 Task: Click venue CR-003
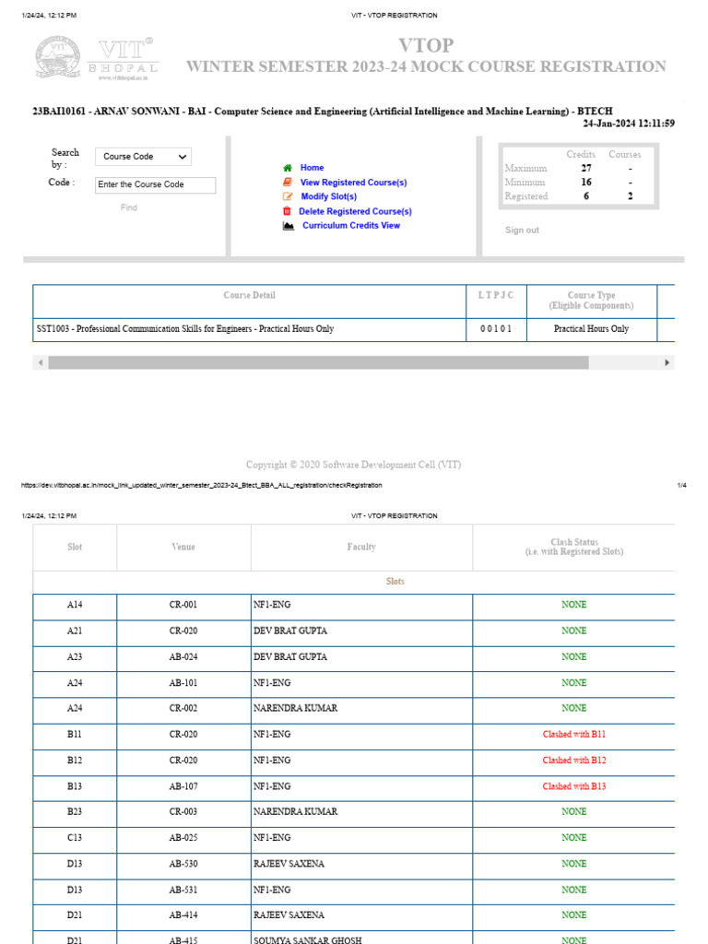coord(183,812)
